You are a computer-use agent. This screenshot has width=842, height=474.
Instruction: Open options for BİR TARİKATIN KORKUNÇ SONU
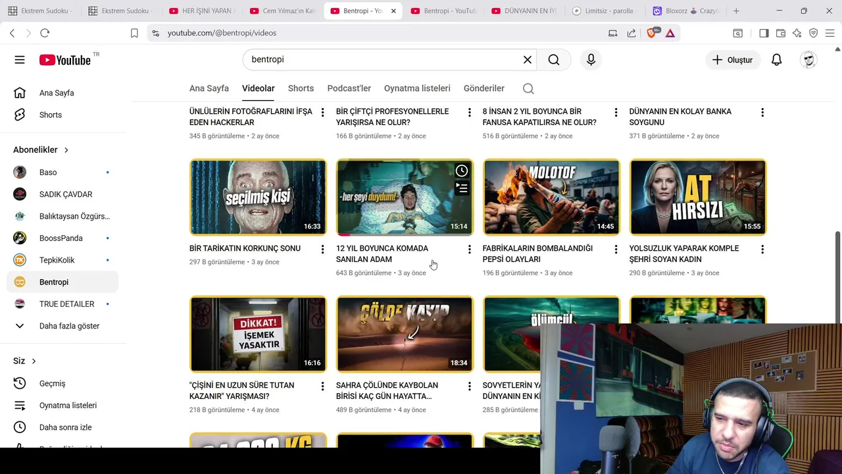click(322, 250)
